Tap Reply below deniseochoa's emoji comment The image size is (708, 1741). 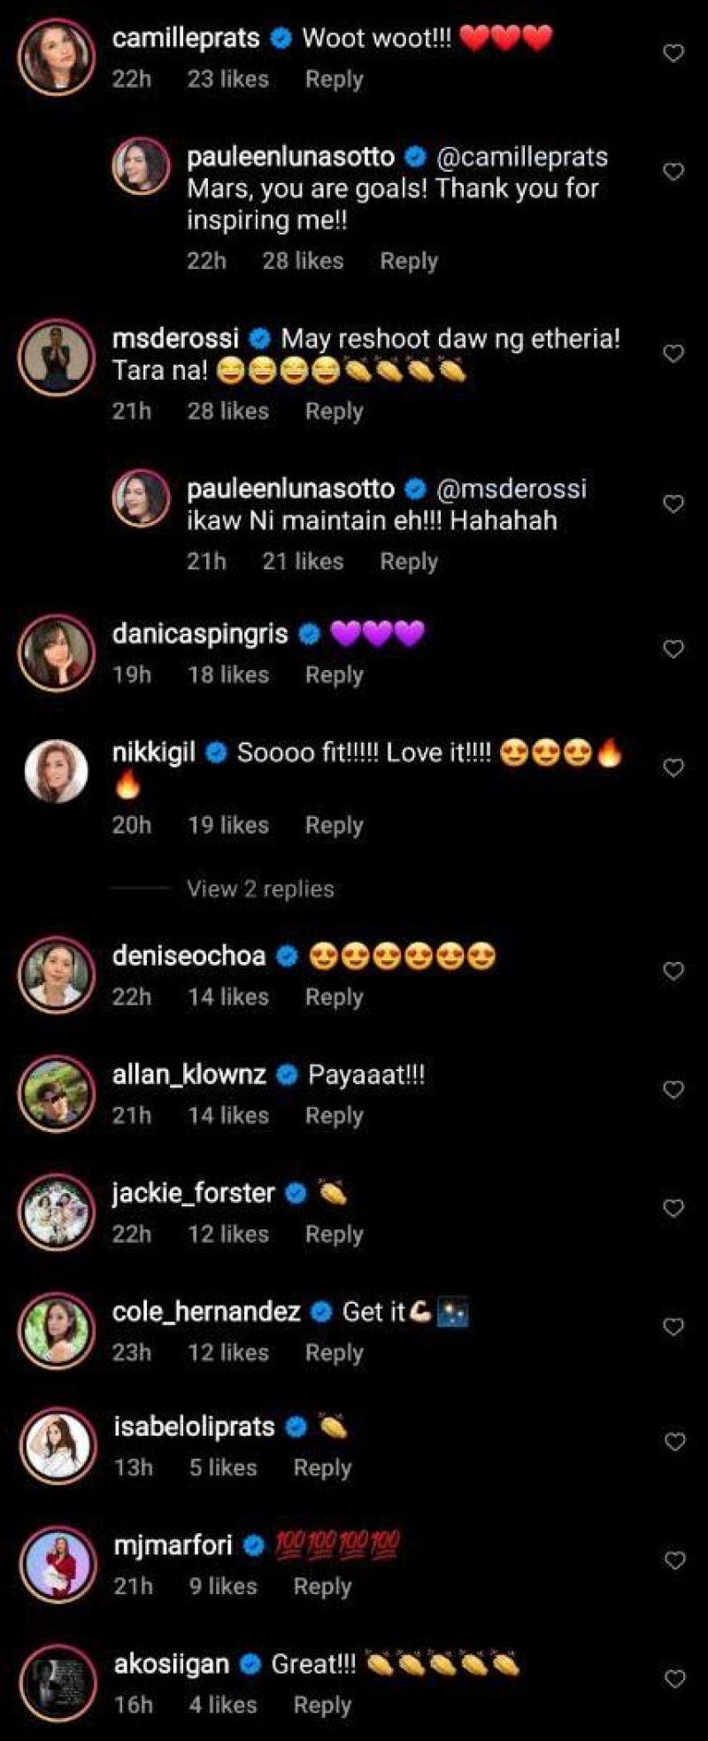335,996
